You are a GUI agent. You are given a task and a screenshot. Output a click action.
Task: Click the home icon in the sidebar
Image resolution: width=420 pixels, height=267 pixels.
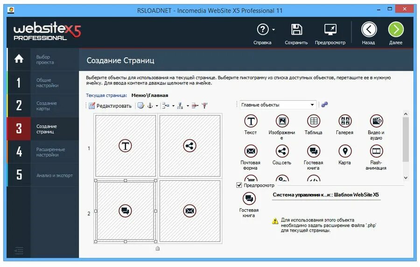pos(19,59)
